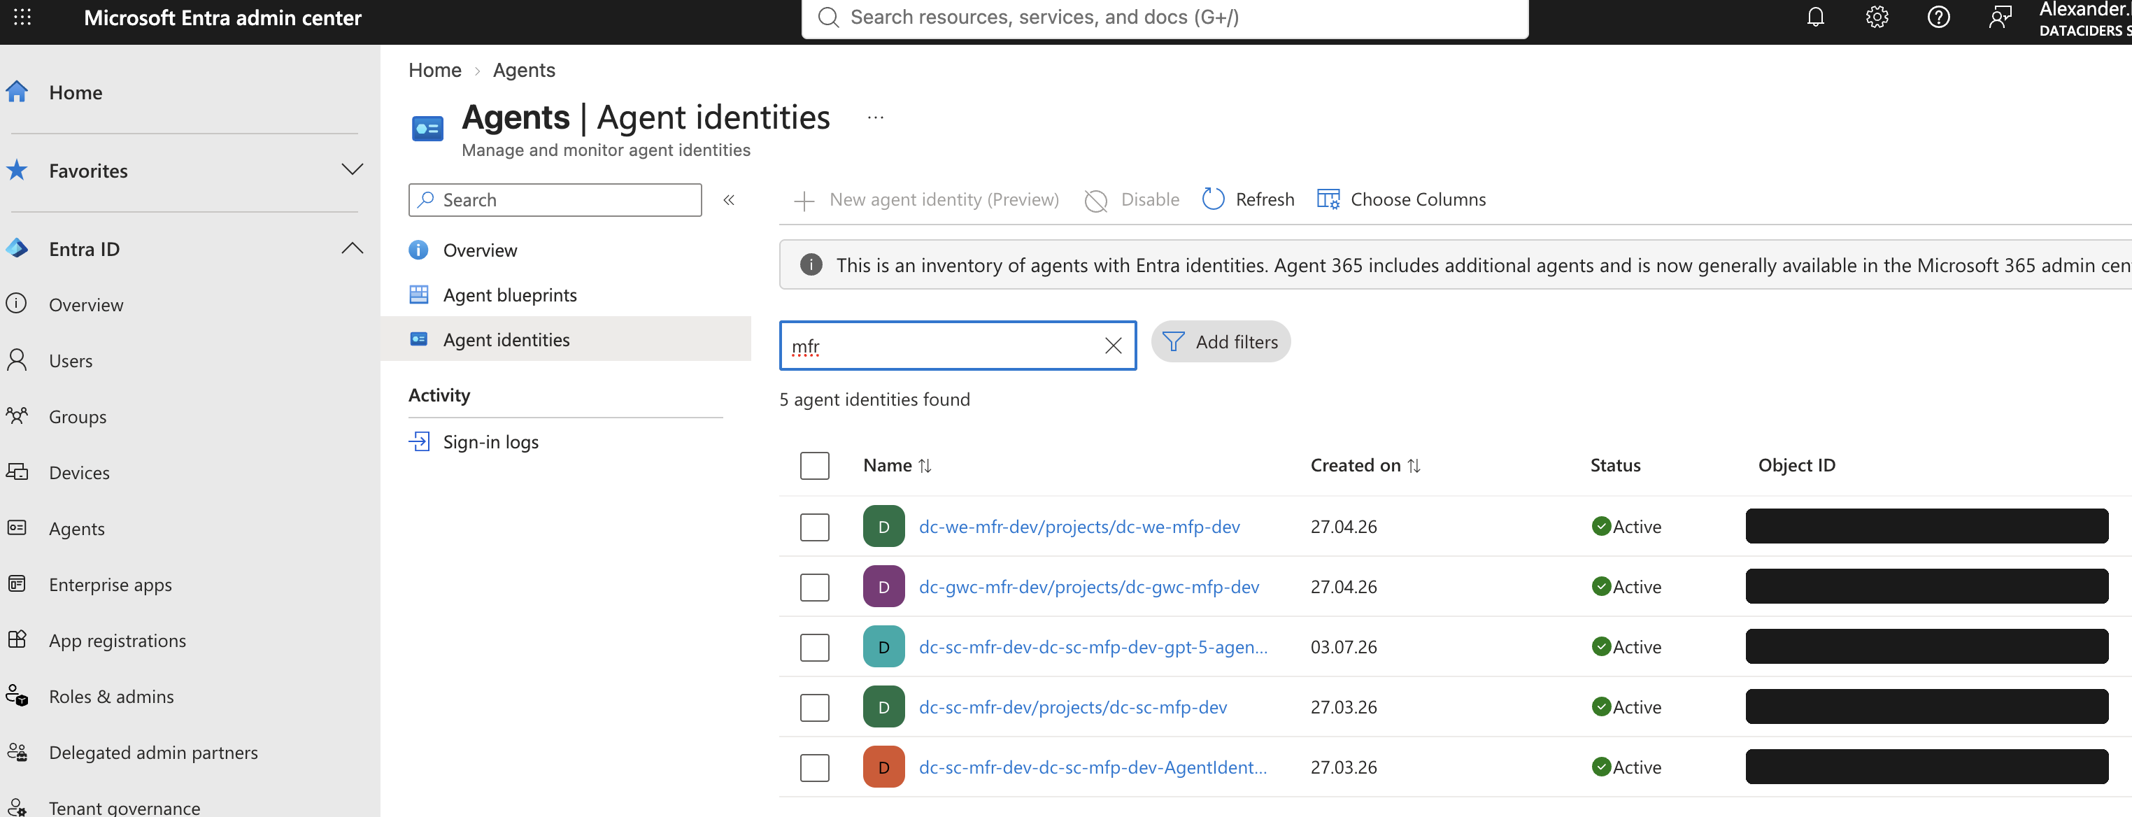Click the Refresh toolbar button
This screenshot has width=2132, height=817.
(1248, 199)
